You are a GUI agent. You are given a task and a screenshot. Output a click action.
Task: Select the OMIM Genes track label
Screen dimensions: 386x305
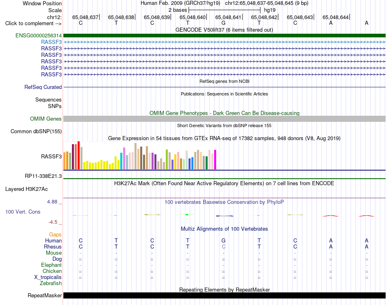point(46,119)
